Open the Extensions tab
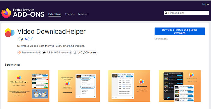This screenshot has width=211, height=109. tap(55, 14)
